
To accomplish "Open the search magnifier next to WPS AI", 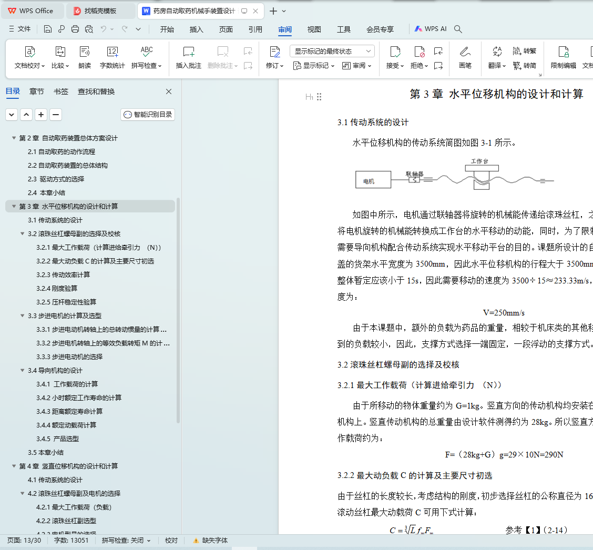I will tap(458, 29).
